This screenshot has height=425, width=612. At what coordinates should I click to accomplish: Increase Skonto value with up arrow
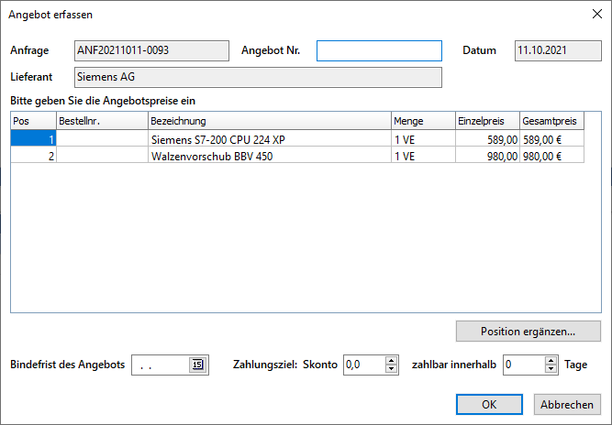click(x=391, y=361)
